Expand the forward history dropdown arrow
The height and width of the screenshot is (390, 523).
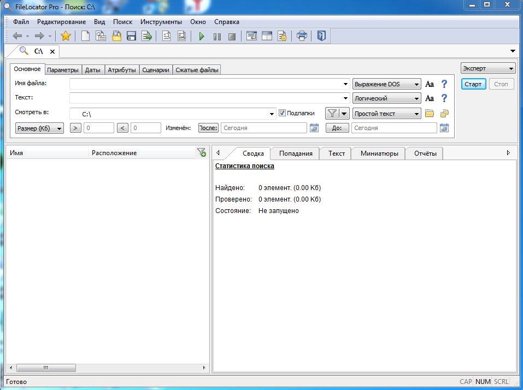[x=50, y=37]
